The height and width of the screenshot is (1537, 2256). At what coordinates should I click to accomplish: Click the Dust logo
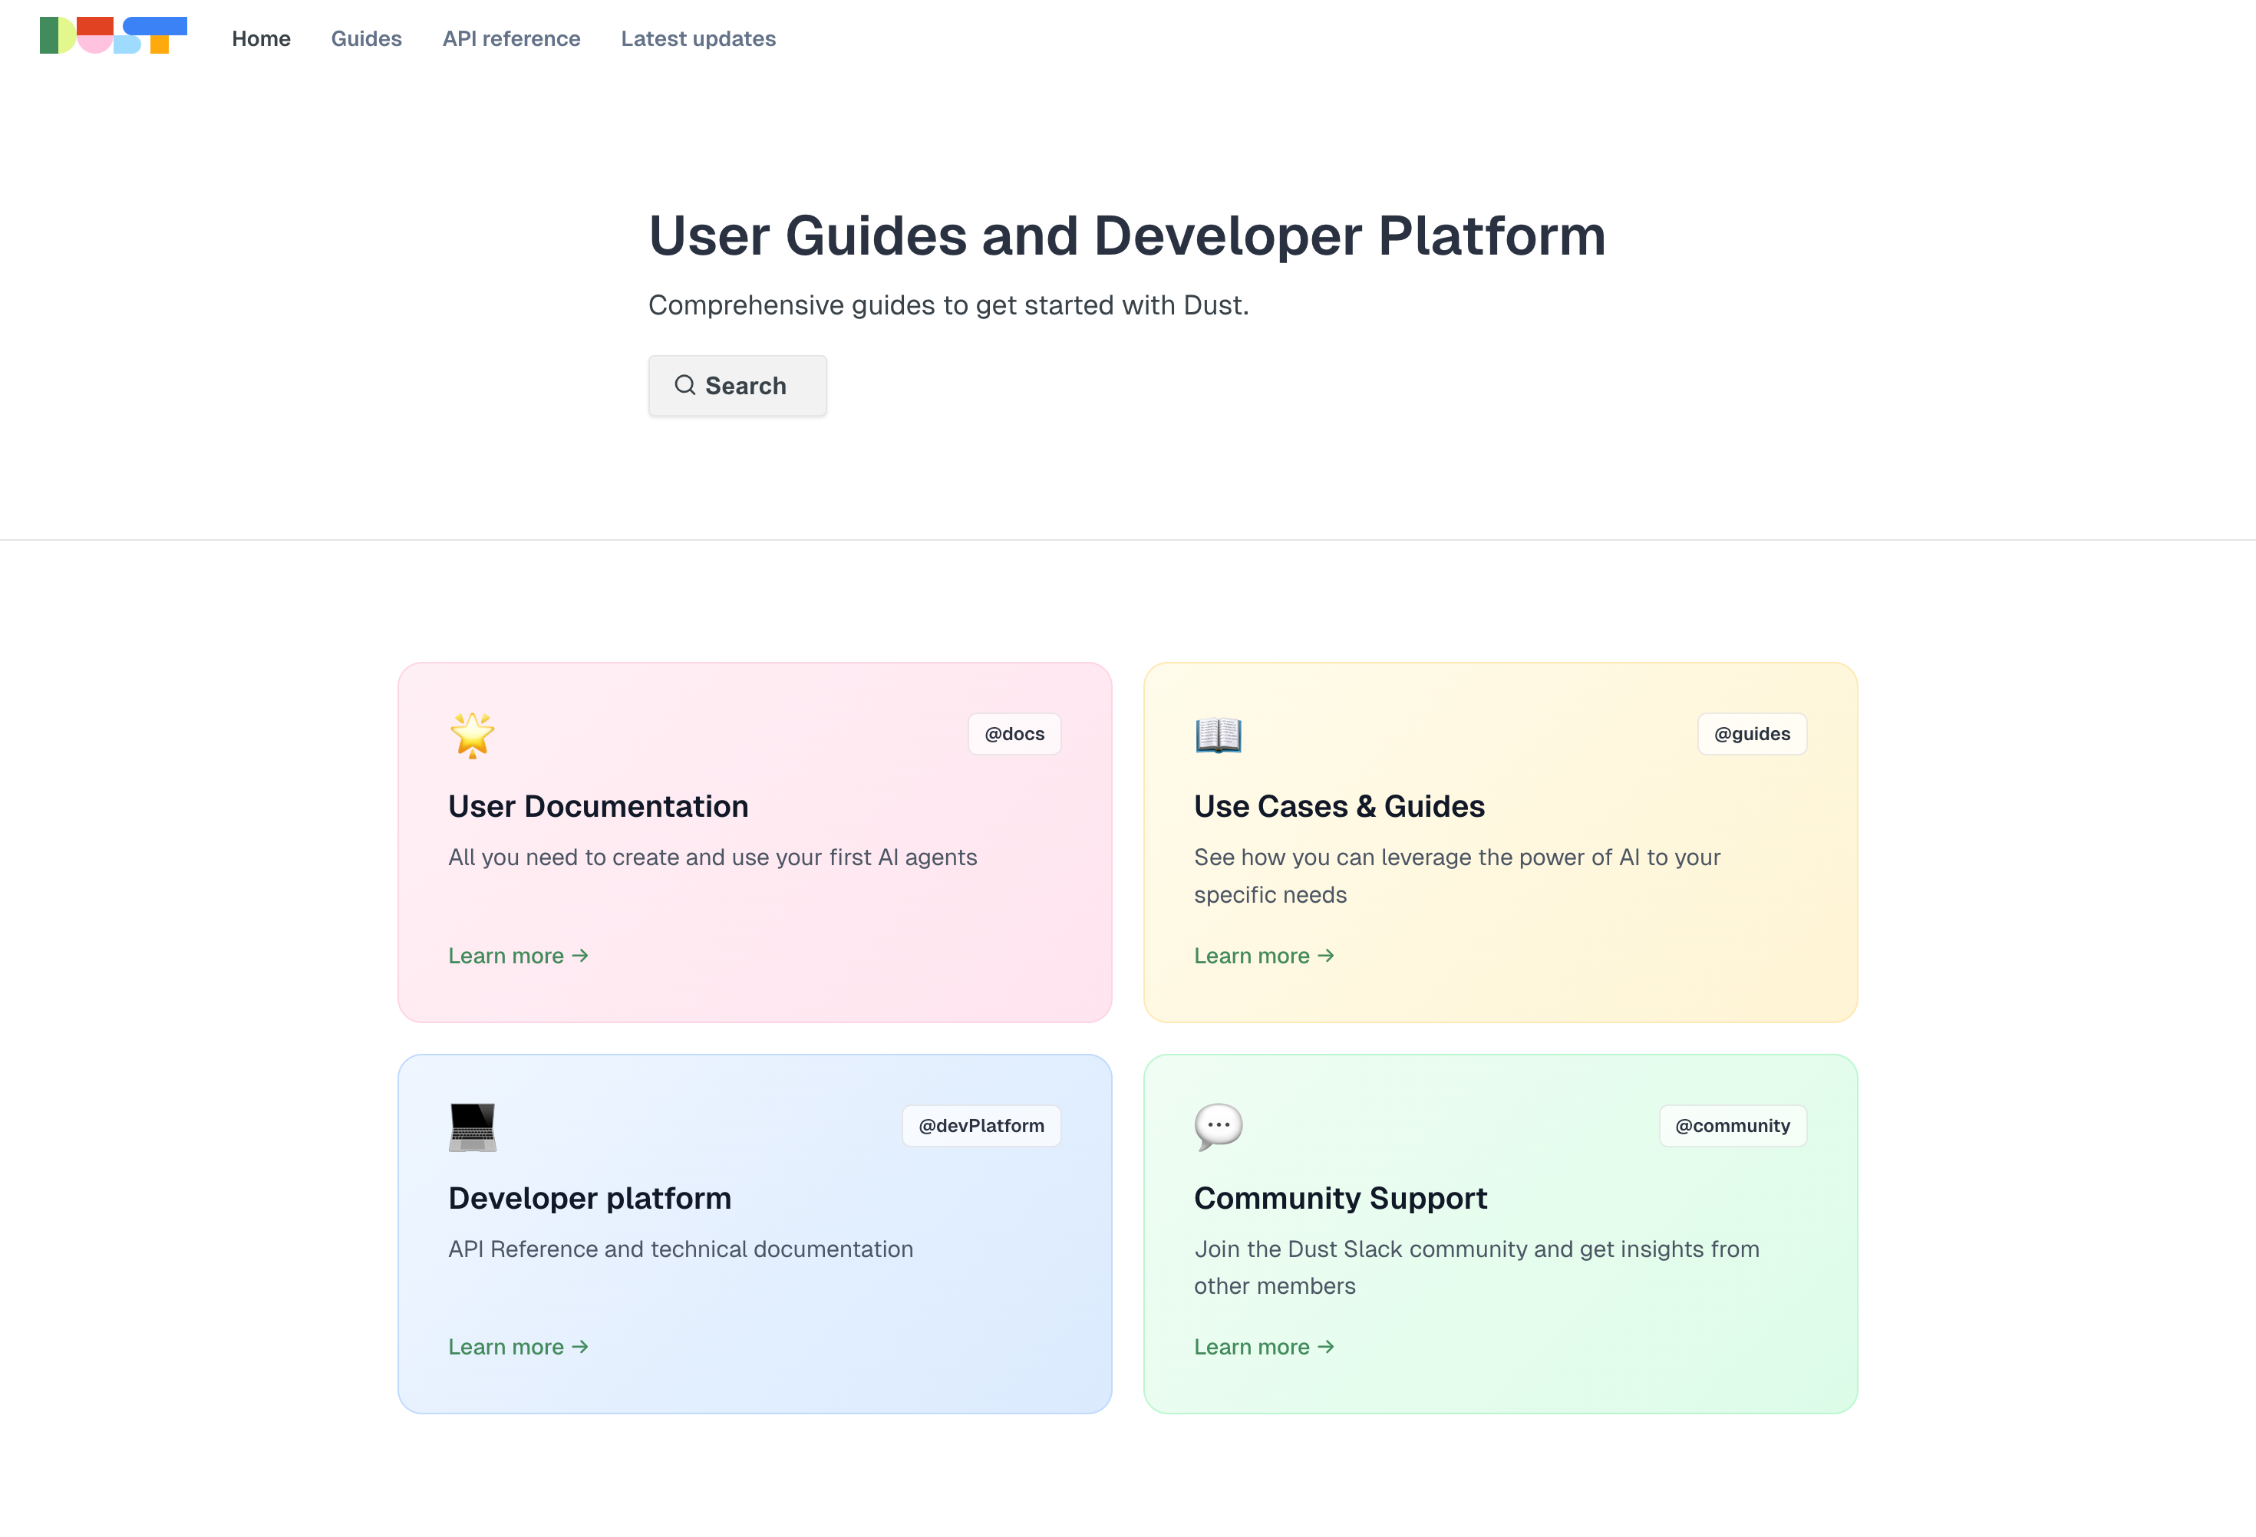tap(111, 37)
